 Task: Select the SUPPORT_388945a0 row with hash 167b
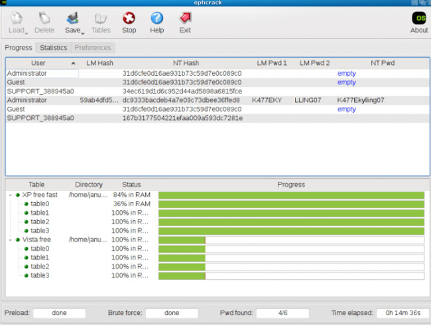(x=40, y=118)
